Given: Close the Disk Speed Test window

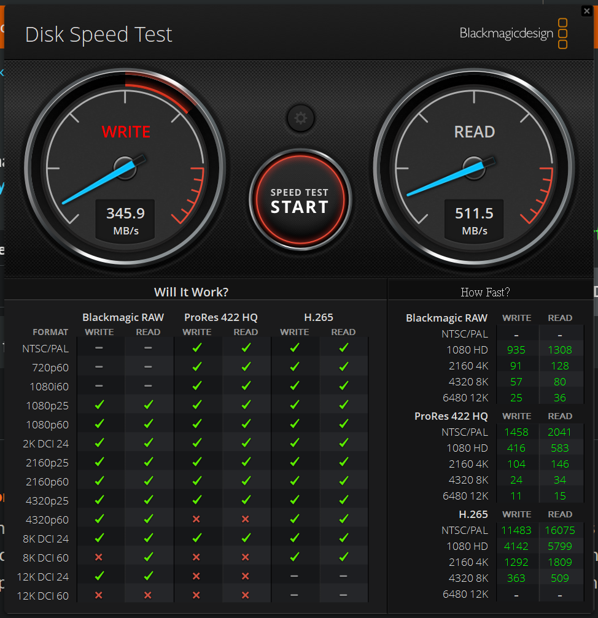Looking at the screenshot, I should (587, 11).
